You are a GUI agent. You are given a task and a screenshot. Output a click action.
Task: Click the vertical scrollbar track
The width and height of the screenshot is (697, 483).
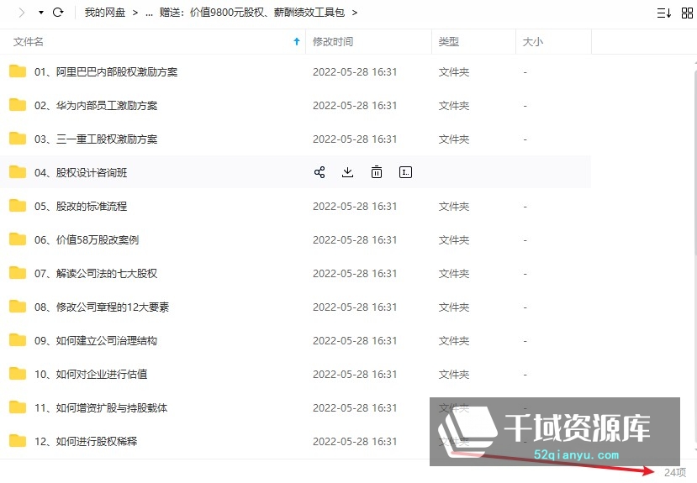tap(695, 258)
